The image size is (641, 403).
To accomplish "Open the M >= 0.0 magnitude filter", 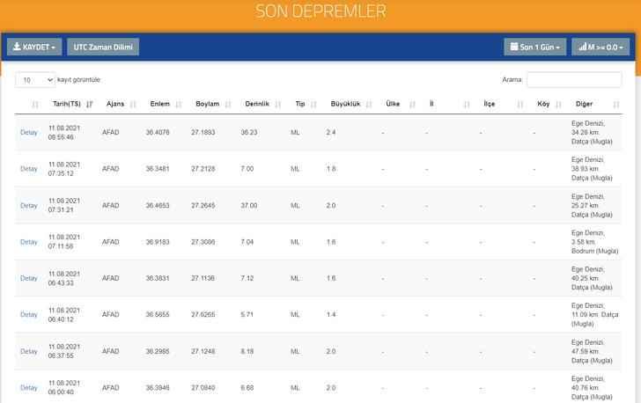I will (600, 47).
